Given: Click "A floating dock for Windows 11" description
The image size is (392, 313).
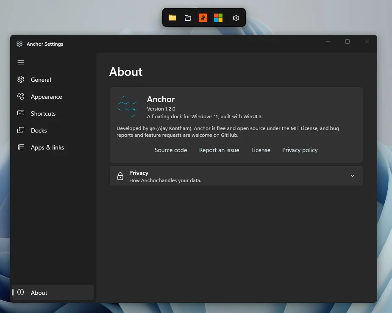Looking at the screenshot, I should click(x=205, y=116).
